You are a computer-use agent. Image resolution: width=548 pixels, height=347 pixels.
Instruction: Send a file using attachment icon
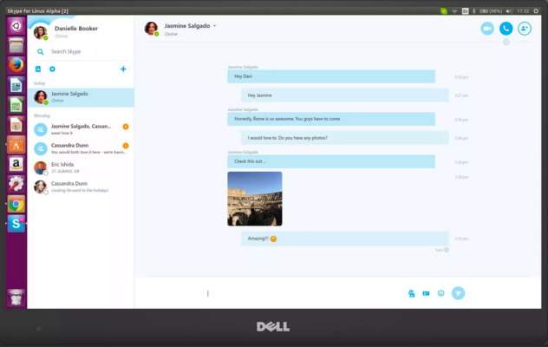pyautogui.click(x=411, y=293)
